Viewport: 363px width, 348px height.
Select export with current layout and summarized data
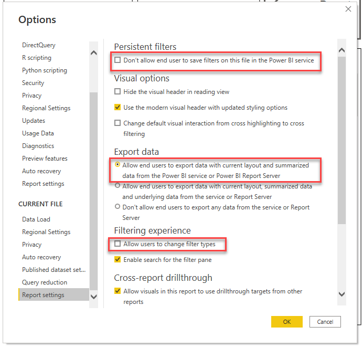(x=118, y=164)
